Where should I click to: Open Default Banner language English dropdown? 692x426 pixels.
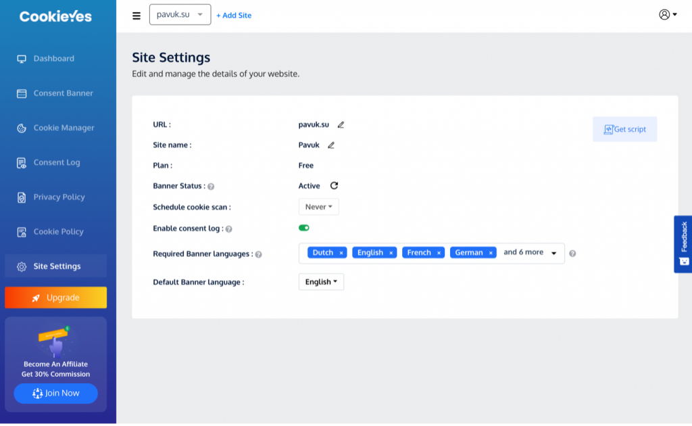click(x=321, y=282)
